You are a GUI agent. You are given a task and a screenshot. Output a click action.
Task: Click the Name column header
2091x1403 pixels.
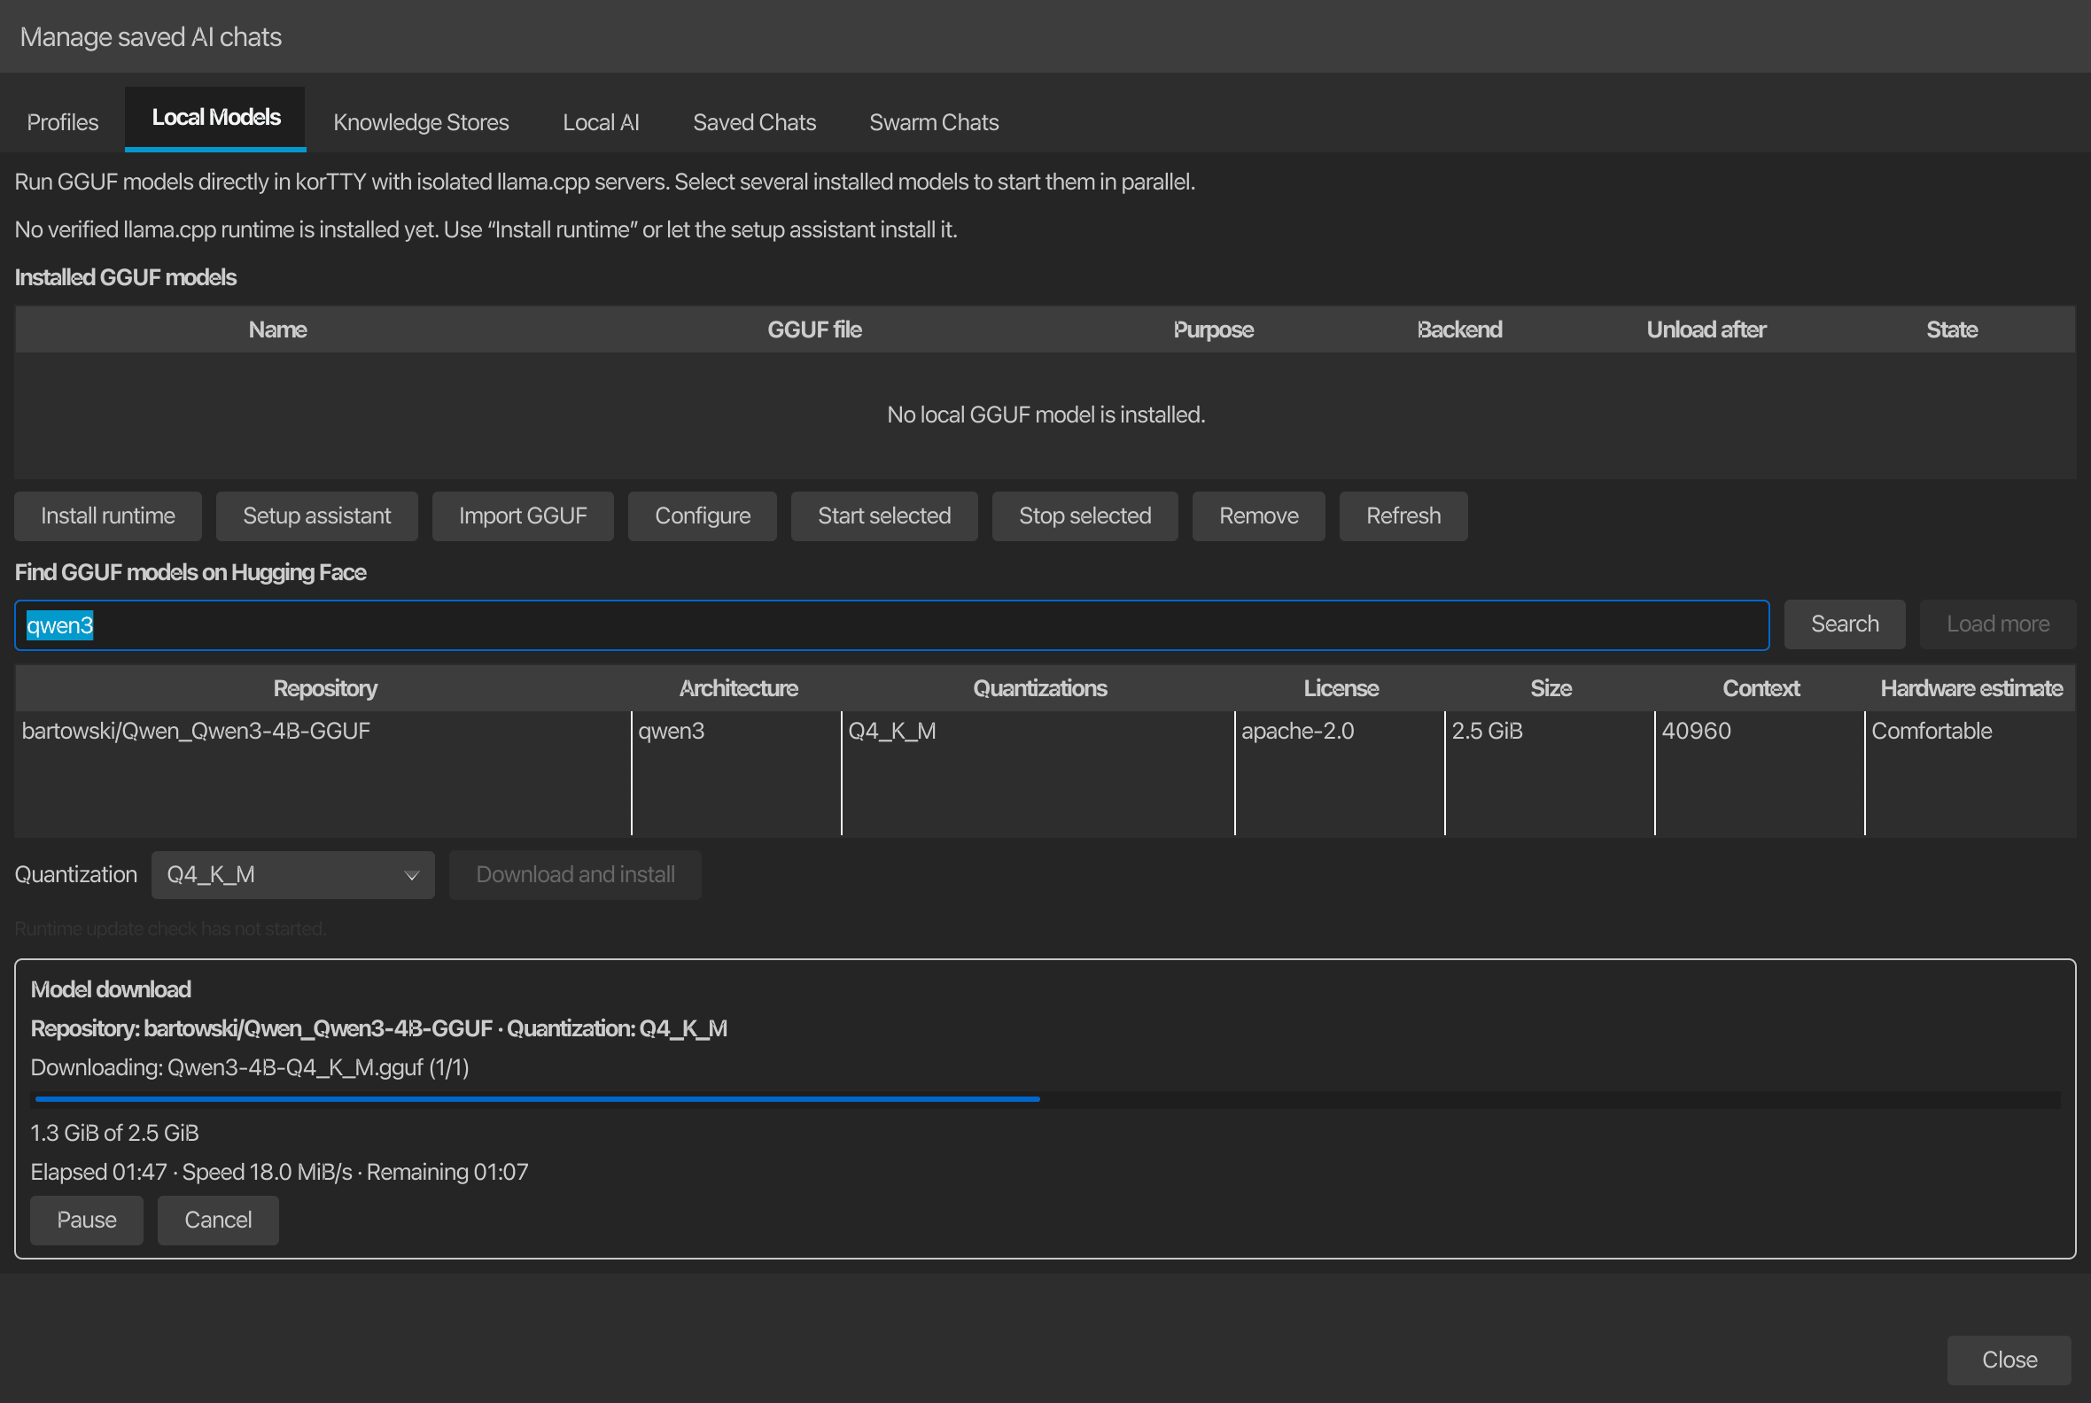point(277,329)
